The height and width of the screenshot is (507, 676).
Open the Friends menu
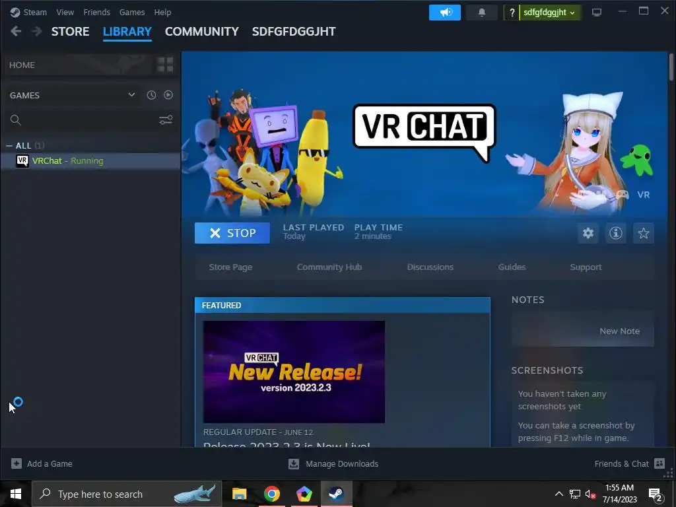(96, 12)
